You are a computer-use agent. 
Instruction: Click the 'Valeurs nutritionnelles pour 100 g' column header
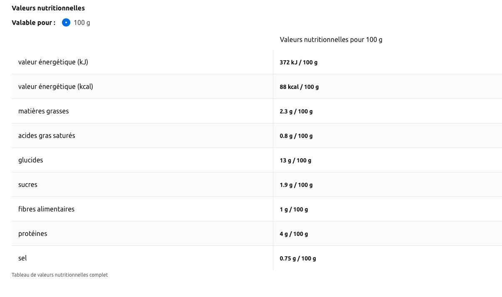coord(331,40)
